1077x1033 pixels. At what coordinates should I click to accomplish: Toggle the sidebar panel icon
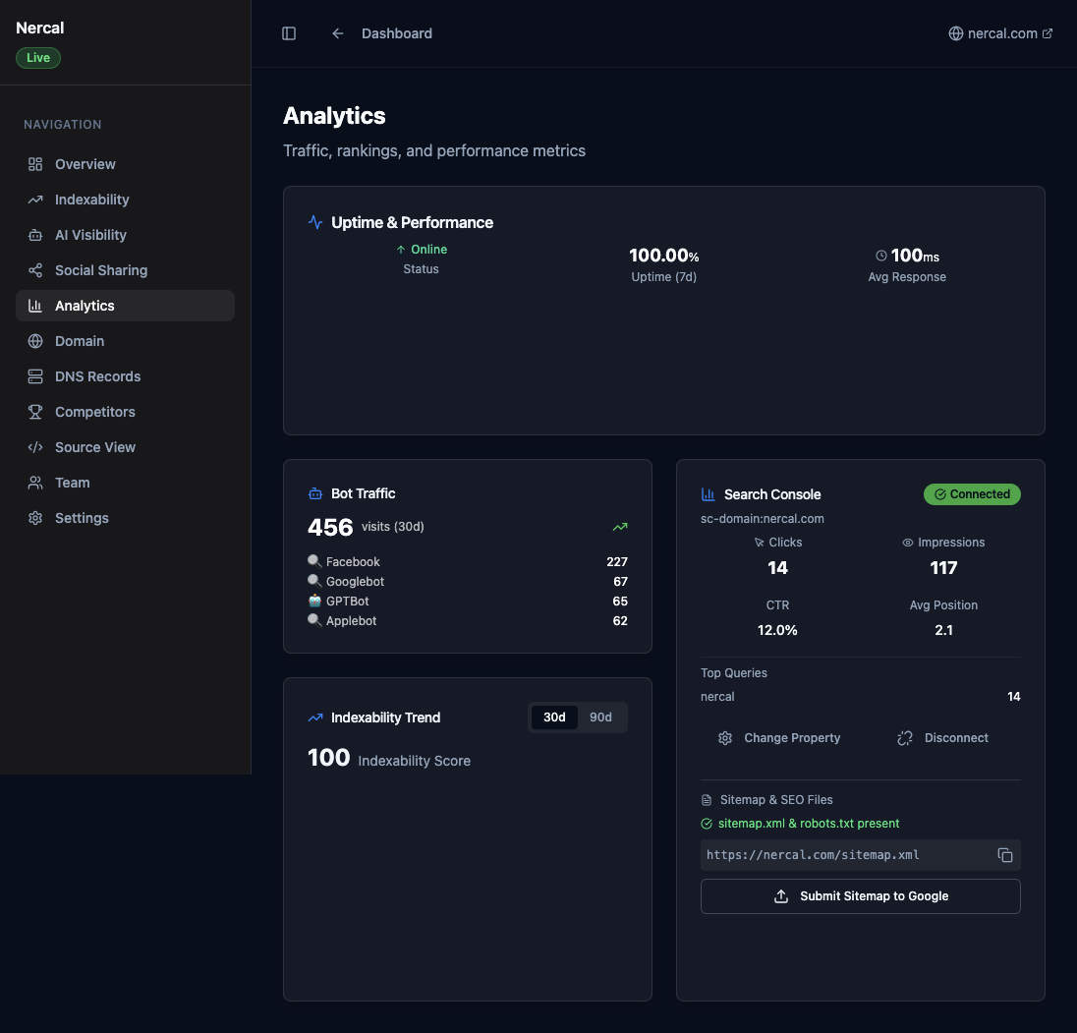click(289, 33)
